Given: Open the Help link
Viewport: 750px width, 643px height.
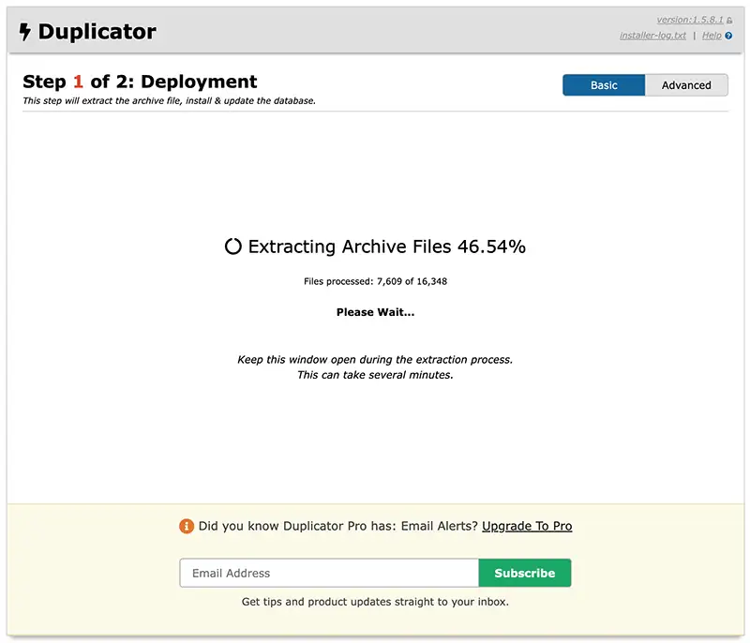Looking at the screenshot, I should [712, 36].
